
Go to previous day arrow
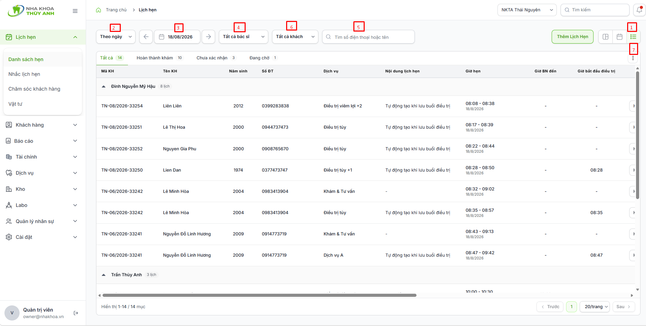click(146, 37)
